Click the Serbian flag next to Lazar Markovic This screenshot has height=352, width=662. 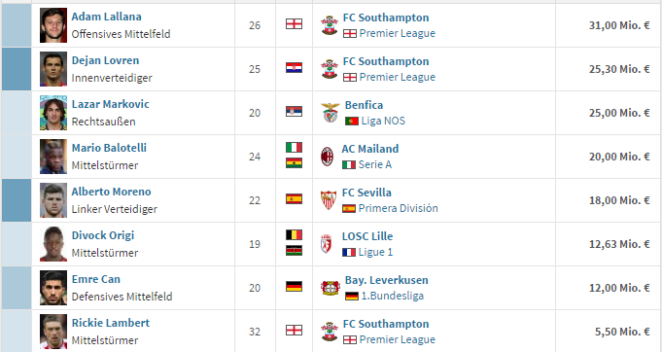(x=294, y=112)
